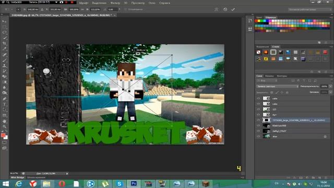Hide the Арт layer with its eye icon
This screenshot has width=334, height=188.
(x=258, y=115)
